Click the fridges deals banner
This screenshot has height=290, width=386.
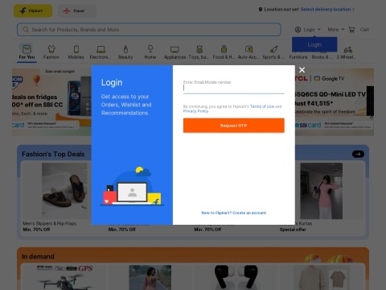pos(51,102)
